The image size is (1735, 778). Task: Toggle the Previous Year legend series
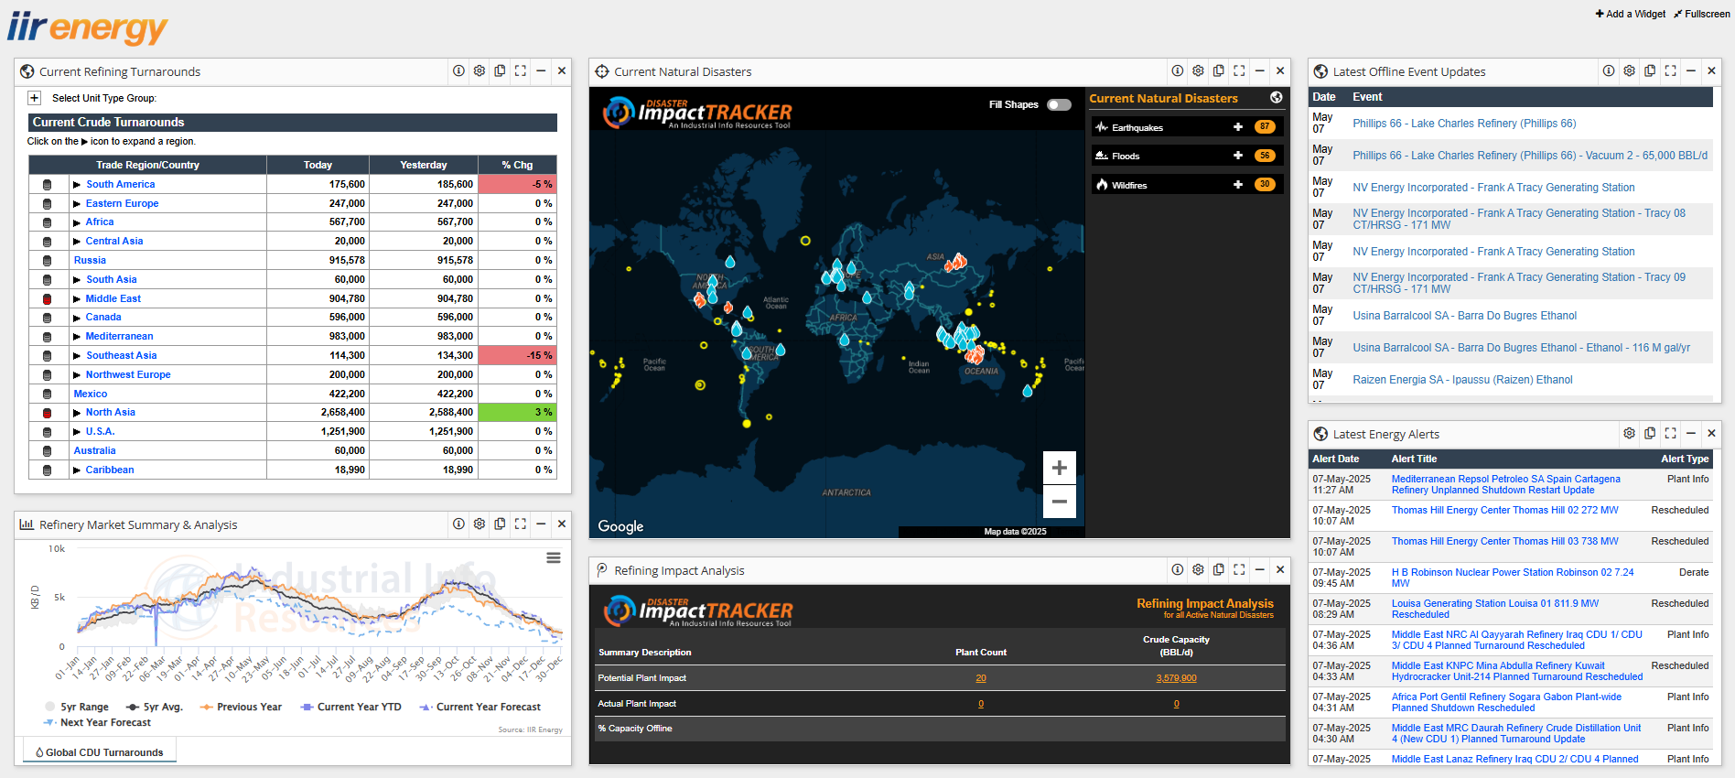(241, 707)
